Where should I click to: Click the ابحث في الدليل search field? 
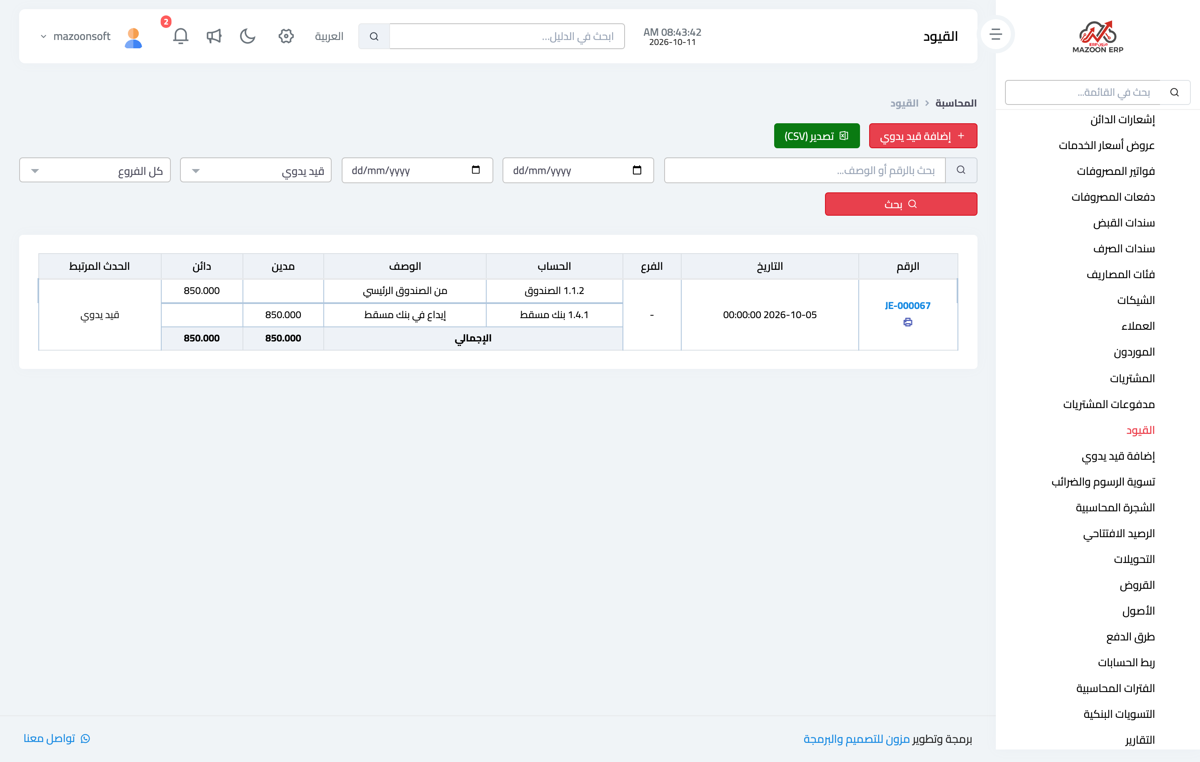(507, 36)
